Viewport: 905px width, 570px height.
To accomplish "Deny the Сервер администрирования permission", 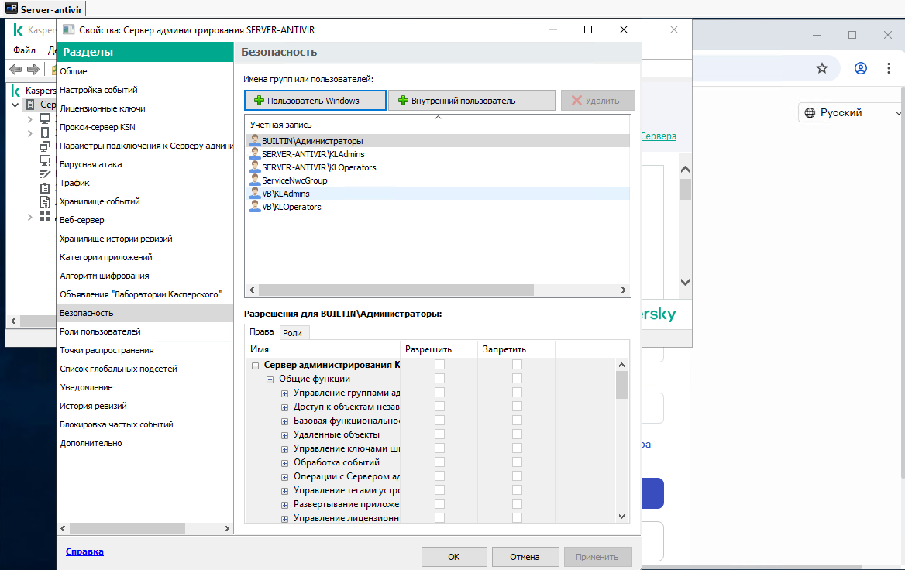I will click(x=517, y=365).
